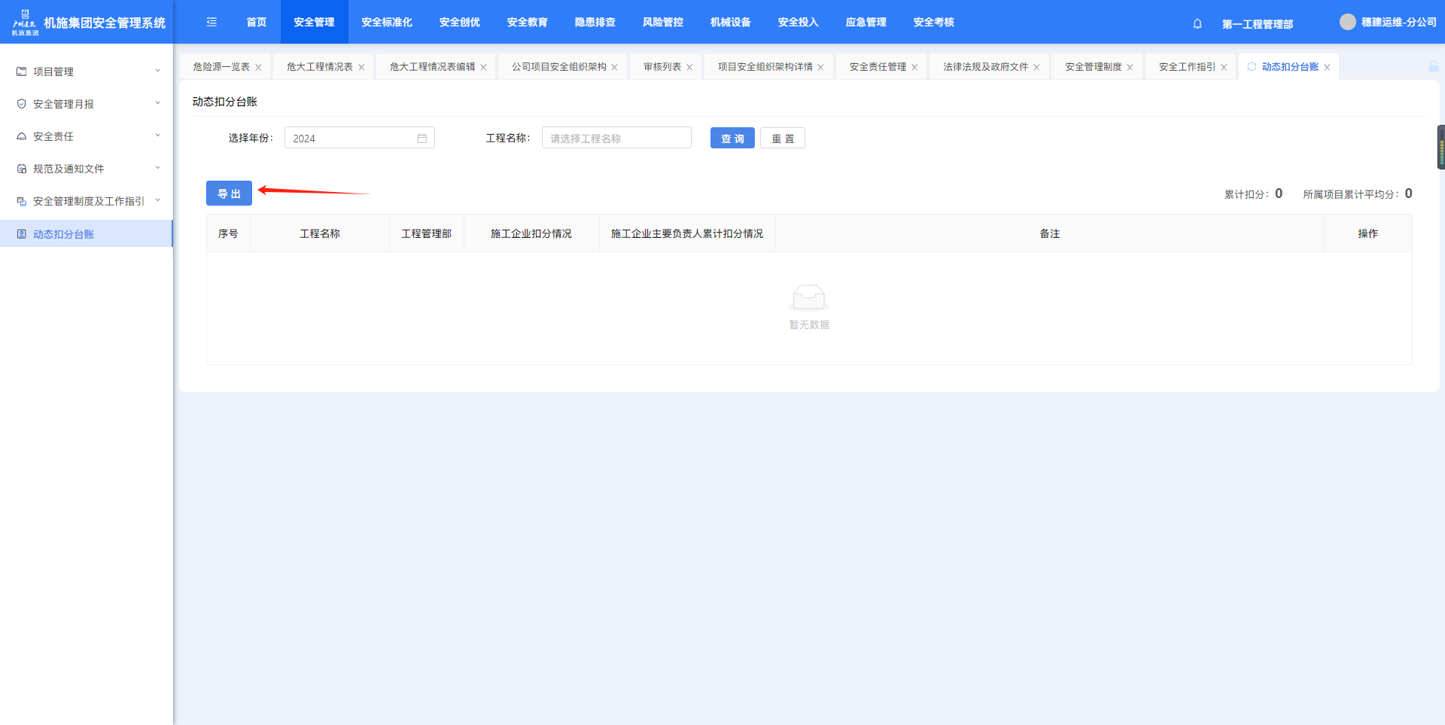
Task: Switch to the 法律法规及政府文件 tab
Action: (985, 67)
